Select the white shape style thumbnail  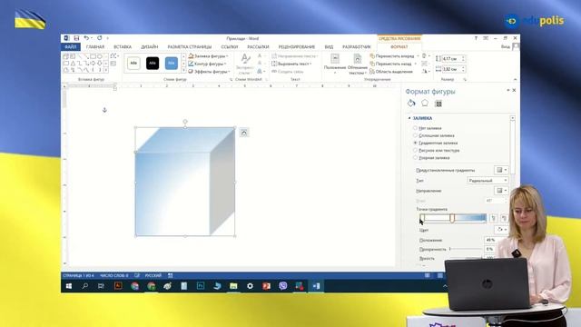point(133,64)
